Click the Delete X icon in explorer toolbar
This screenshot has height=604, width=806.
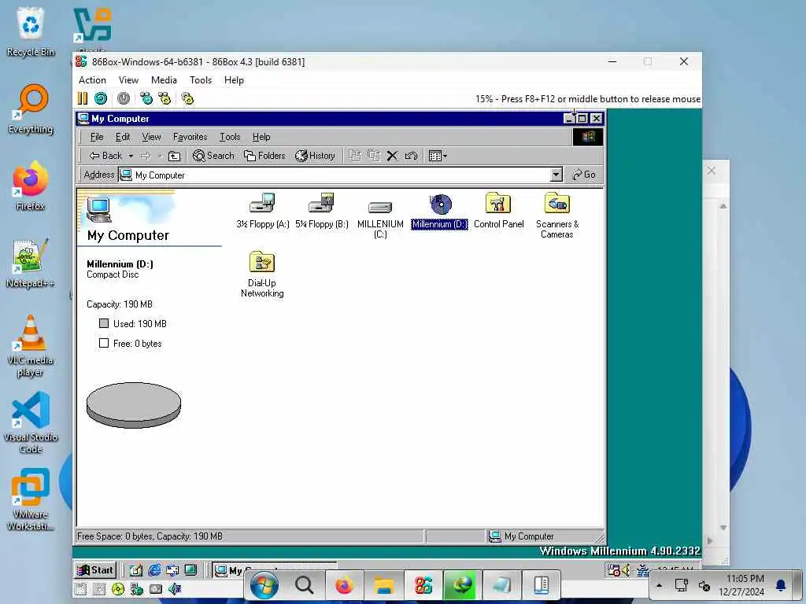(392, 156)
